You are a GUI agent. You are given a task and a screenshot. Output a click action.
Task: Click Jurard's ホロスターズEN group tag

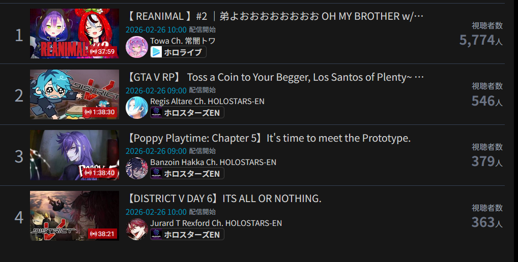pyautogui.click(x=187, y=234)
